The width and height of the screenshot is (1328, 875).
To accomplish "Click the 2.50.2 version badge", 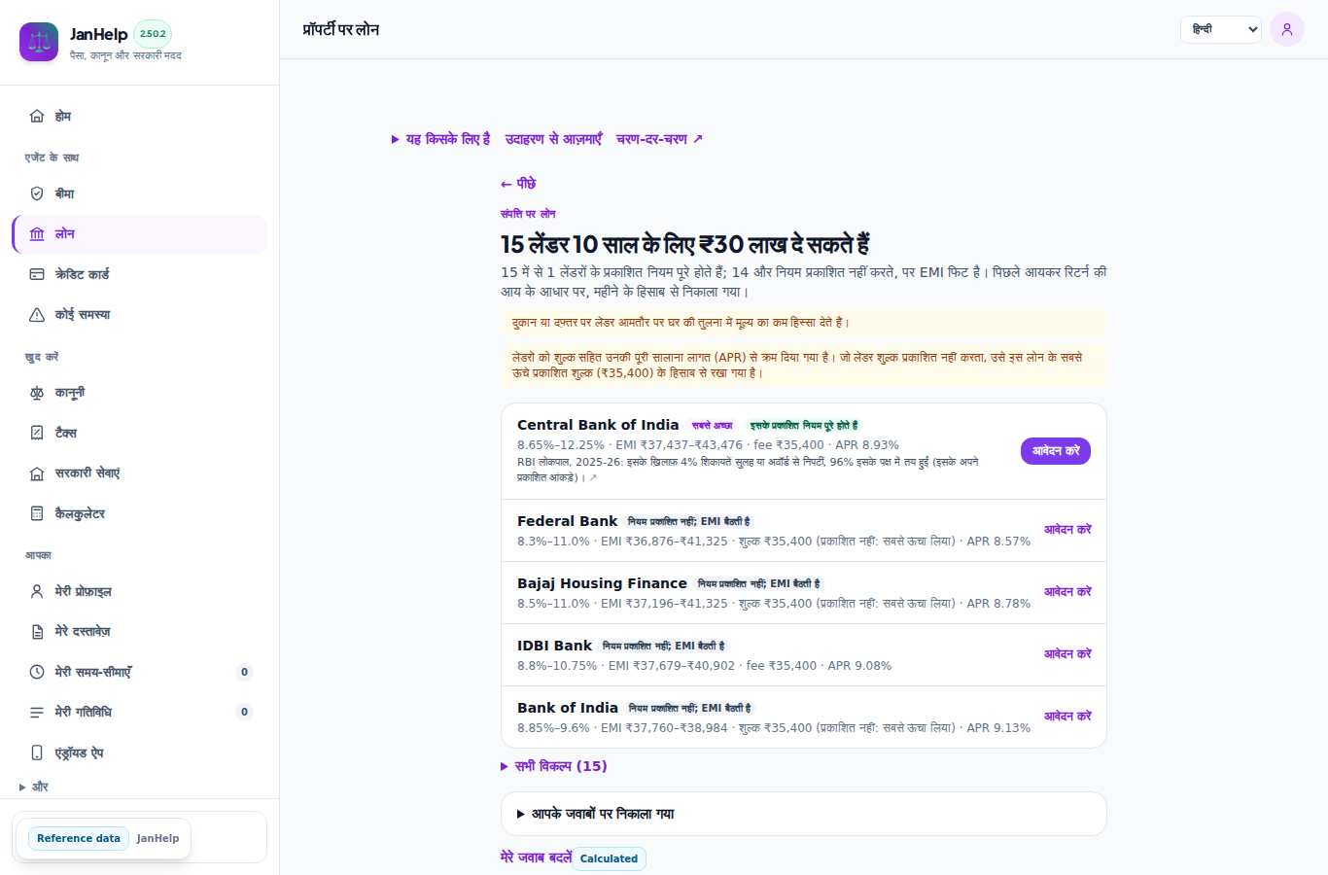I will pyautogui.click(x=153, y=34).
